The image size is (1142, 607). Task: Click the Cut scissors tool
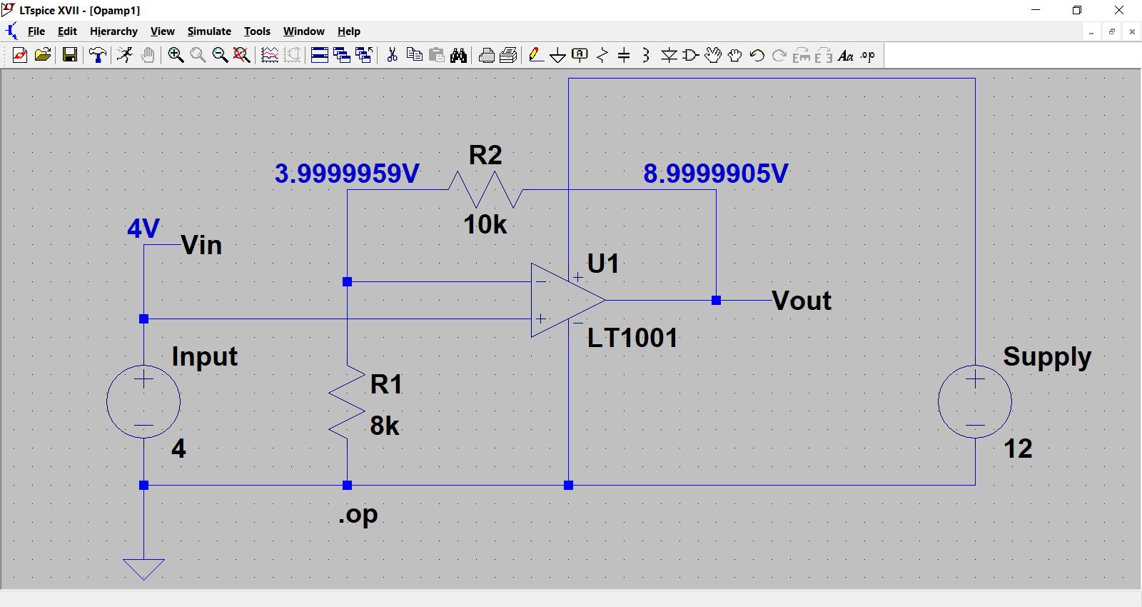[392, 55]
